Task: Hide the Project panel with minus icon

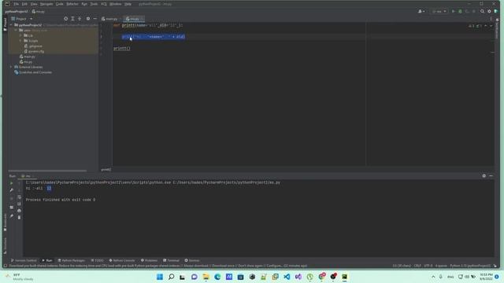Action: (94, 19)
